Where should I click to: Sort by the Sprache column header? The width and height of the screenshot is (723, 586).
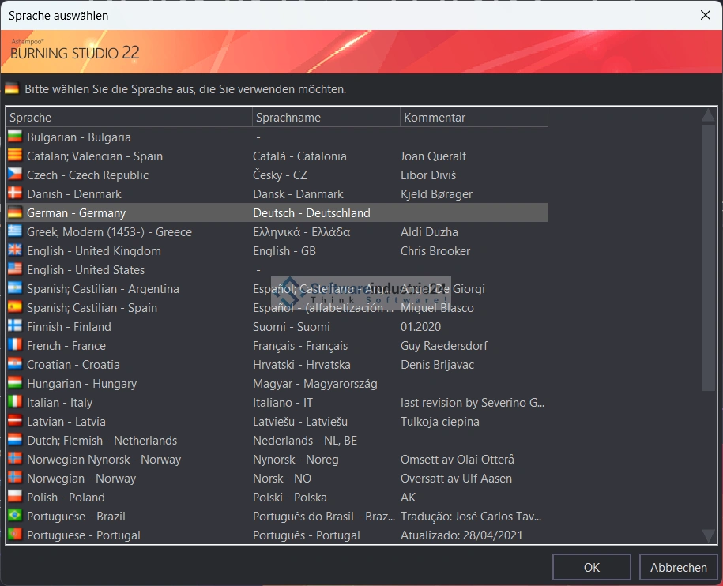point(129,118)
